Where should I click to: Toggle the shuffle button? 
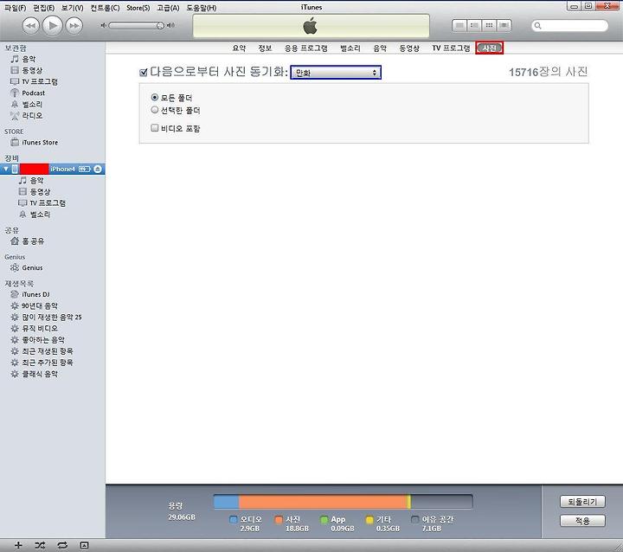click(40, 545)
